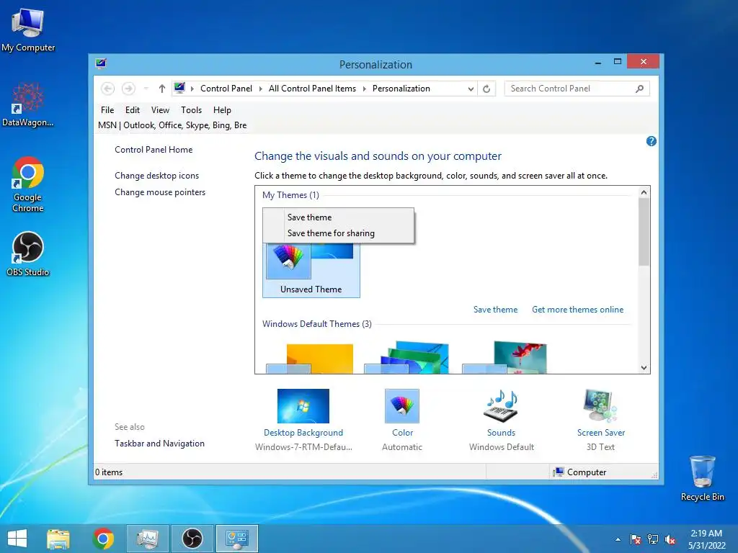The width and height of the screenshot is (738, 553).
Task: Click the Control Panel breadcrumb
Action: coord(226,89)
